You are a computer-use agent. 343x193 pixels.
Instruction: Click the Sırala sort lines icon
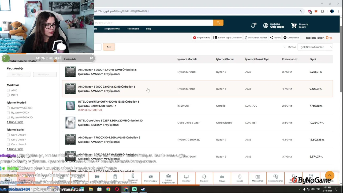285,47
